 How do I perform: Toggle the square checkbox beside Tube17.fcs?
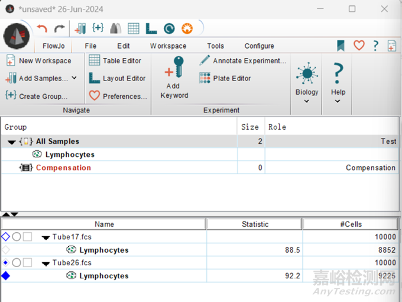27,237
